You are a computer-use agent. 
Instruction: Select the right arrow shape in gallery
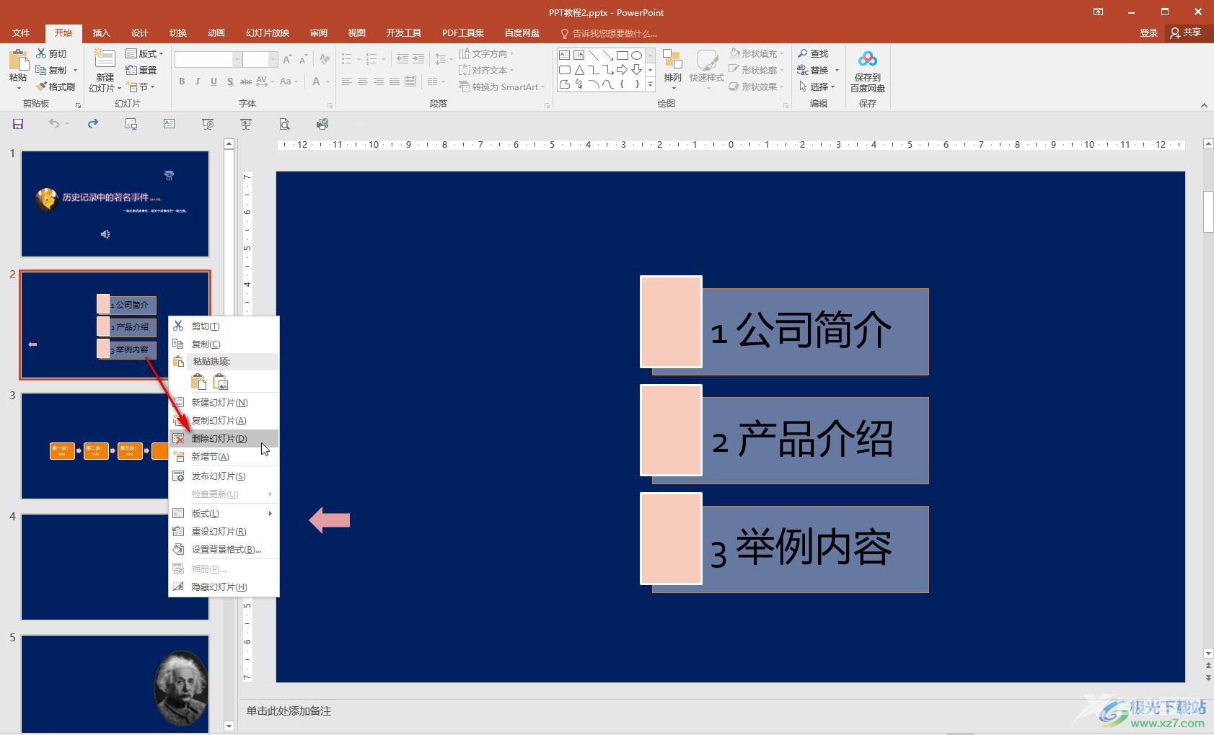coord(622,70)
